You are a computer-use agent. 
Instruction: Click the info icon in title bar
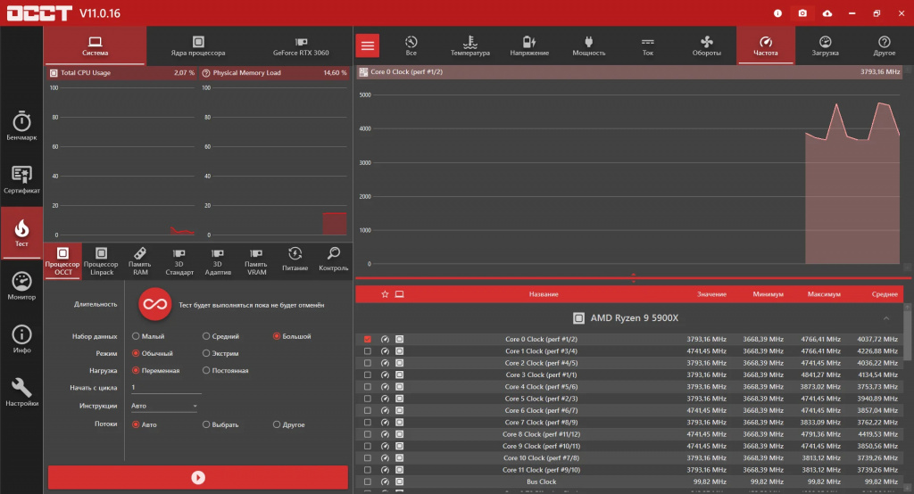(777, 12)
